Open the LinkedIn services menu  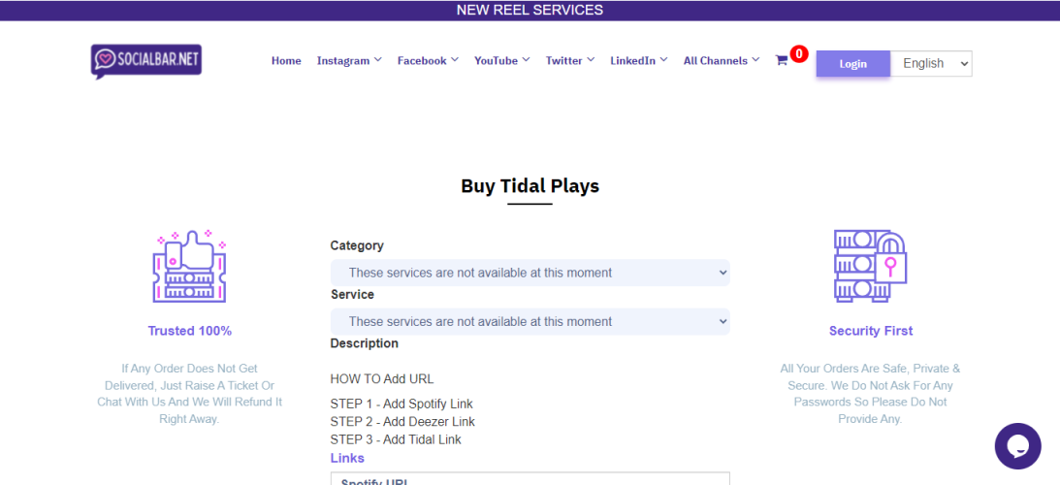click(x=638, y=61)
